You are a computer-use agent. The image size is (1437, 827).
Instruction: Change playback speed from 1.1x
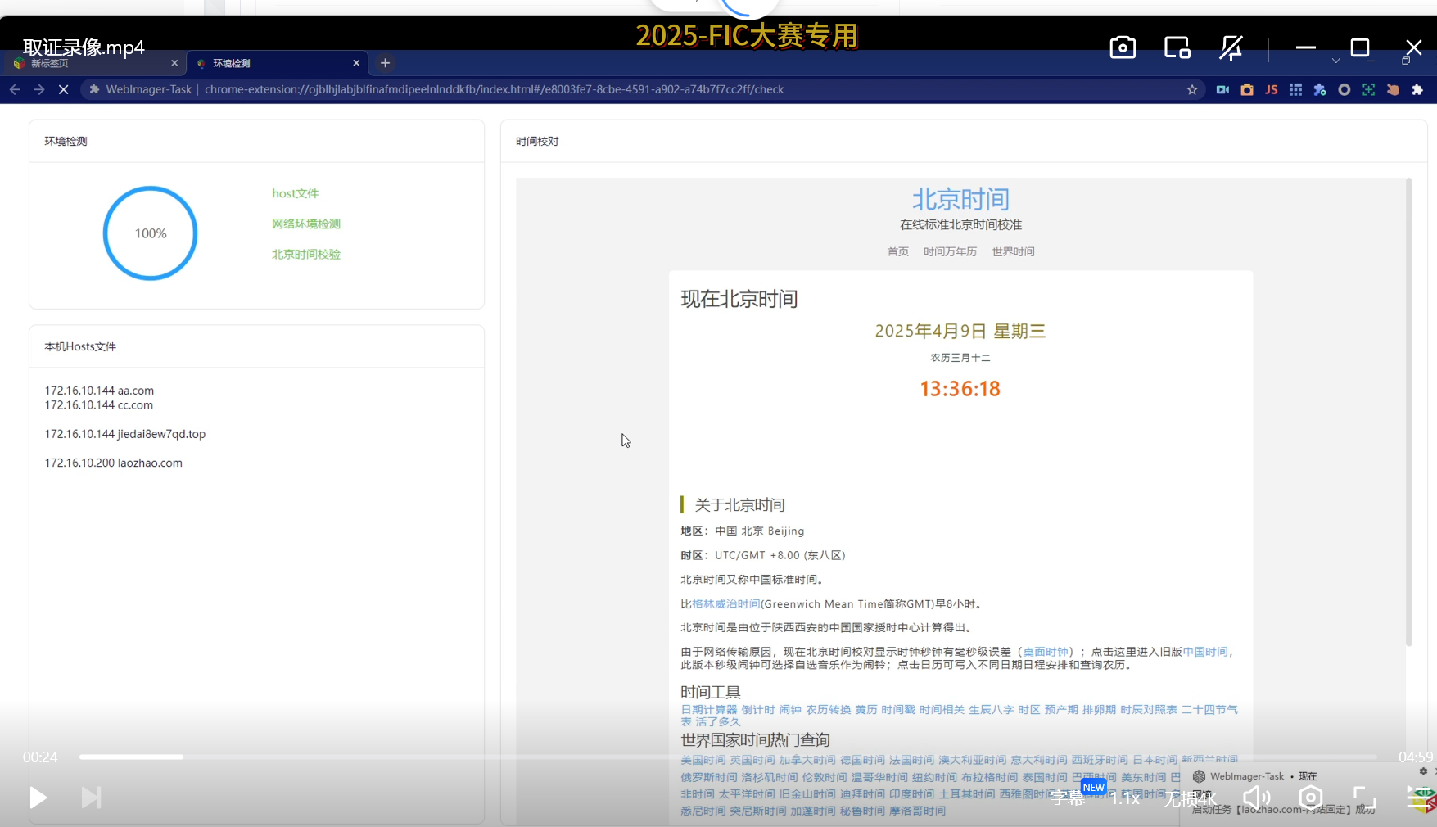coord(1125,798)
